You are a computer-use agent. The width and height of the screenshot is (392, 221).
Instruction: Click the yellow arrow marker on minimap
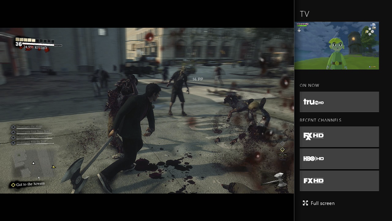pyautogui.click(x=54, y=167)
